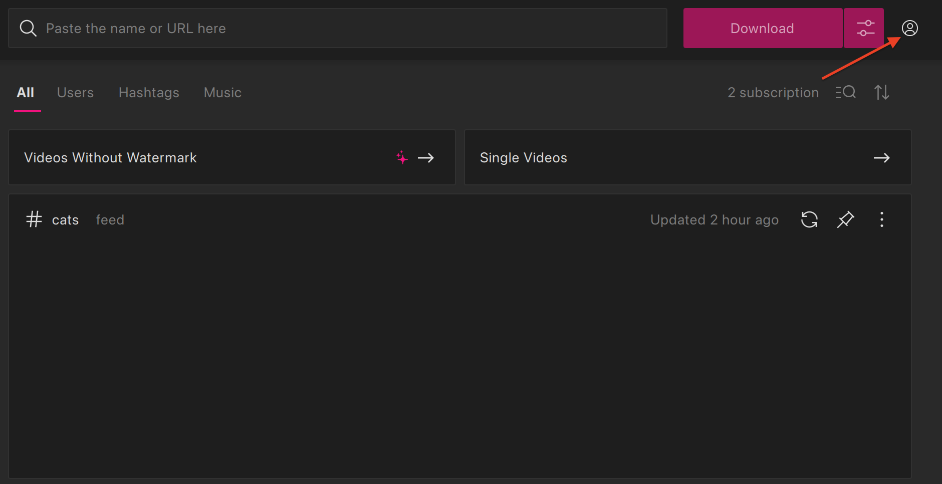Click the sort order arrows icon

pos(882,92)
